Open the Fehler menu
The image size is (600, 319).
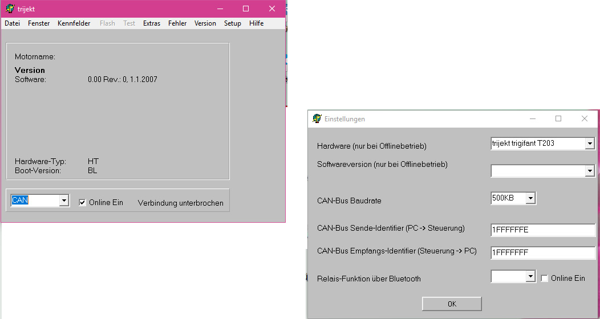pos(177,23)
